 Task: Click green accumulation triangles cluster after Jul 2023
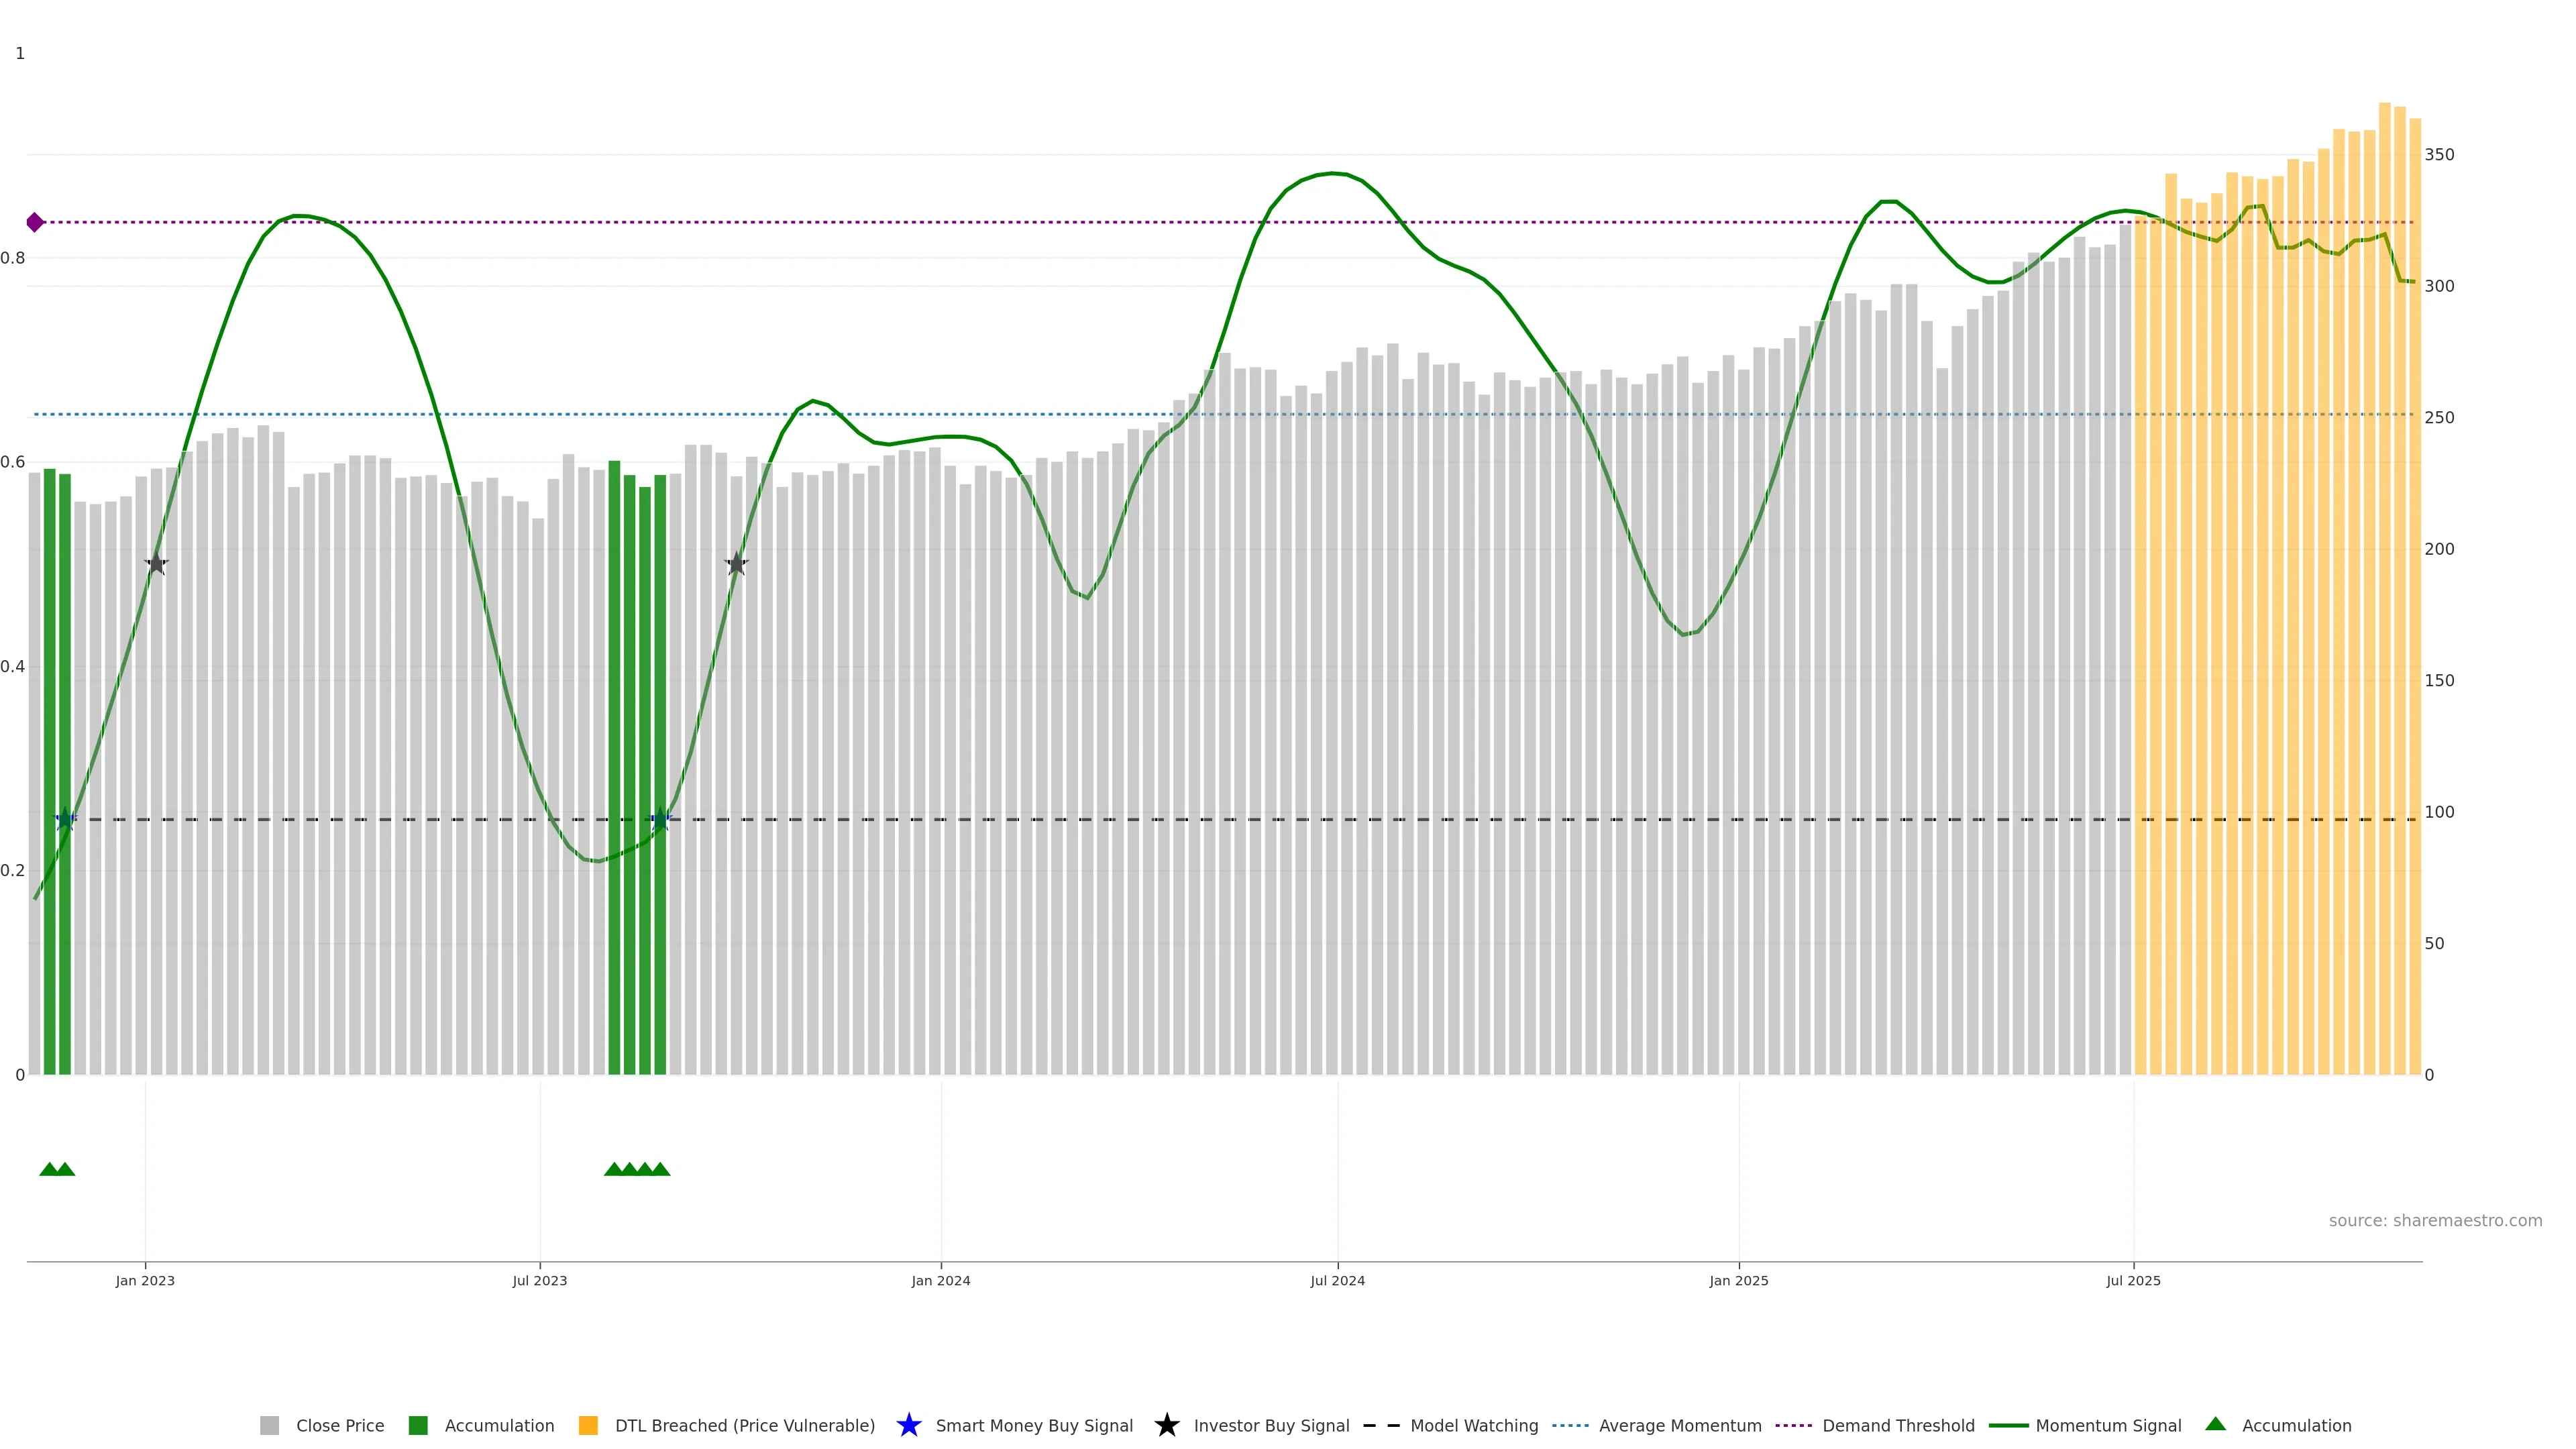(637, 1169)
